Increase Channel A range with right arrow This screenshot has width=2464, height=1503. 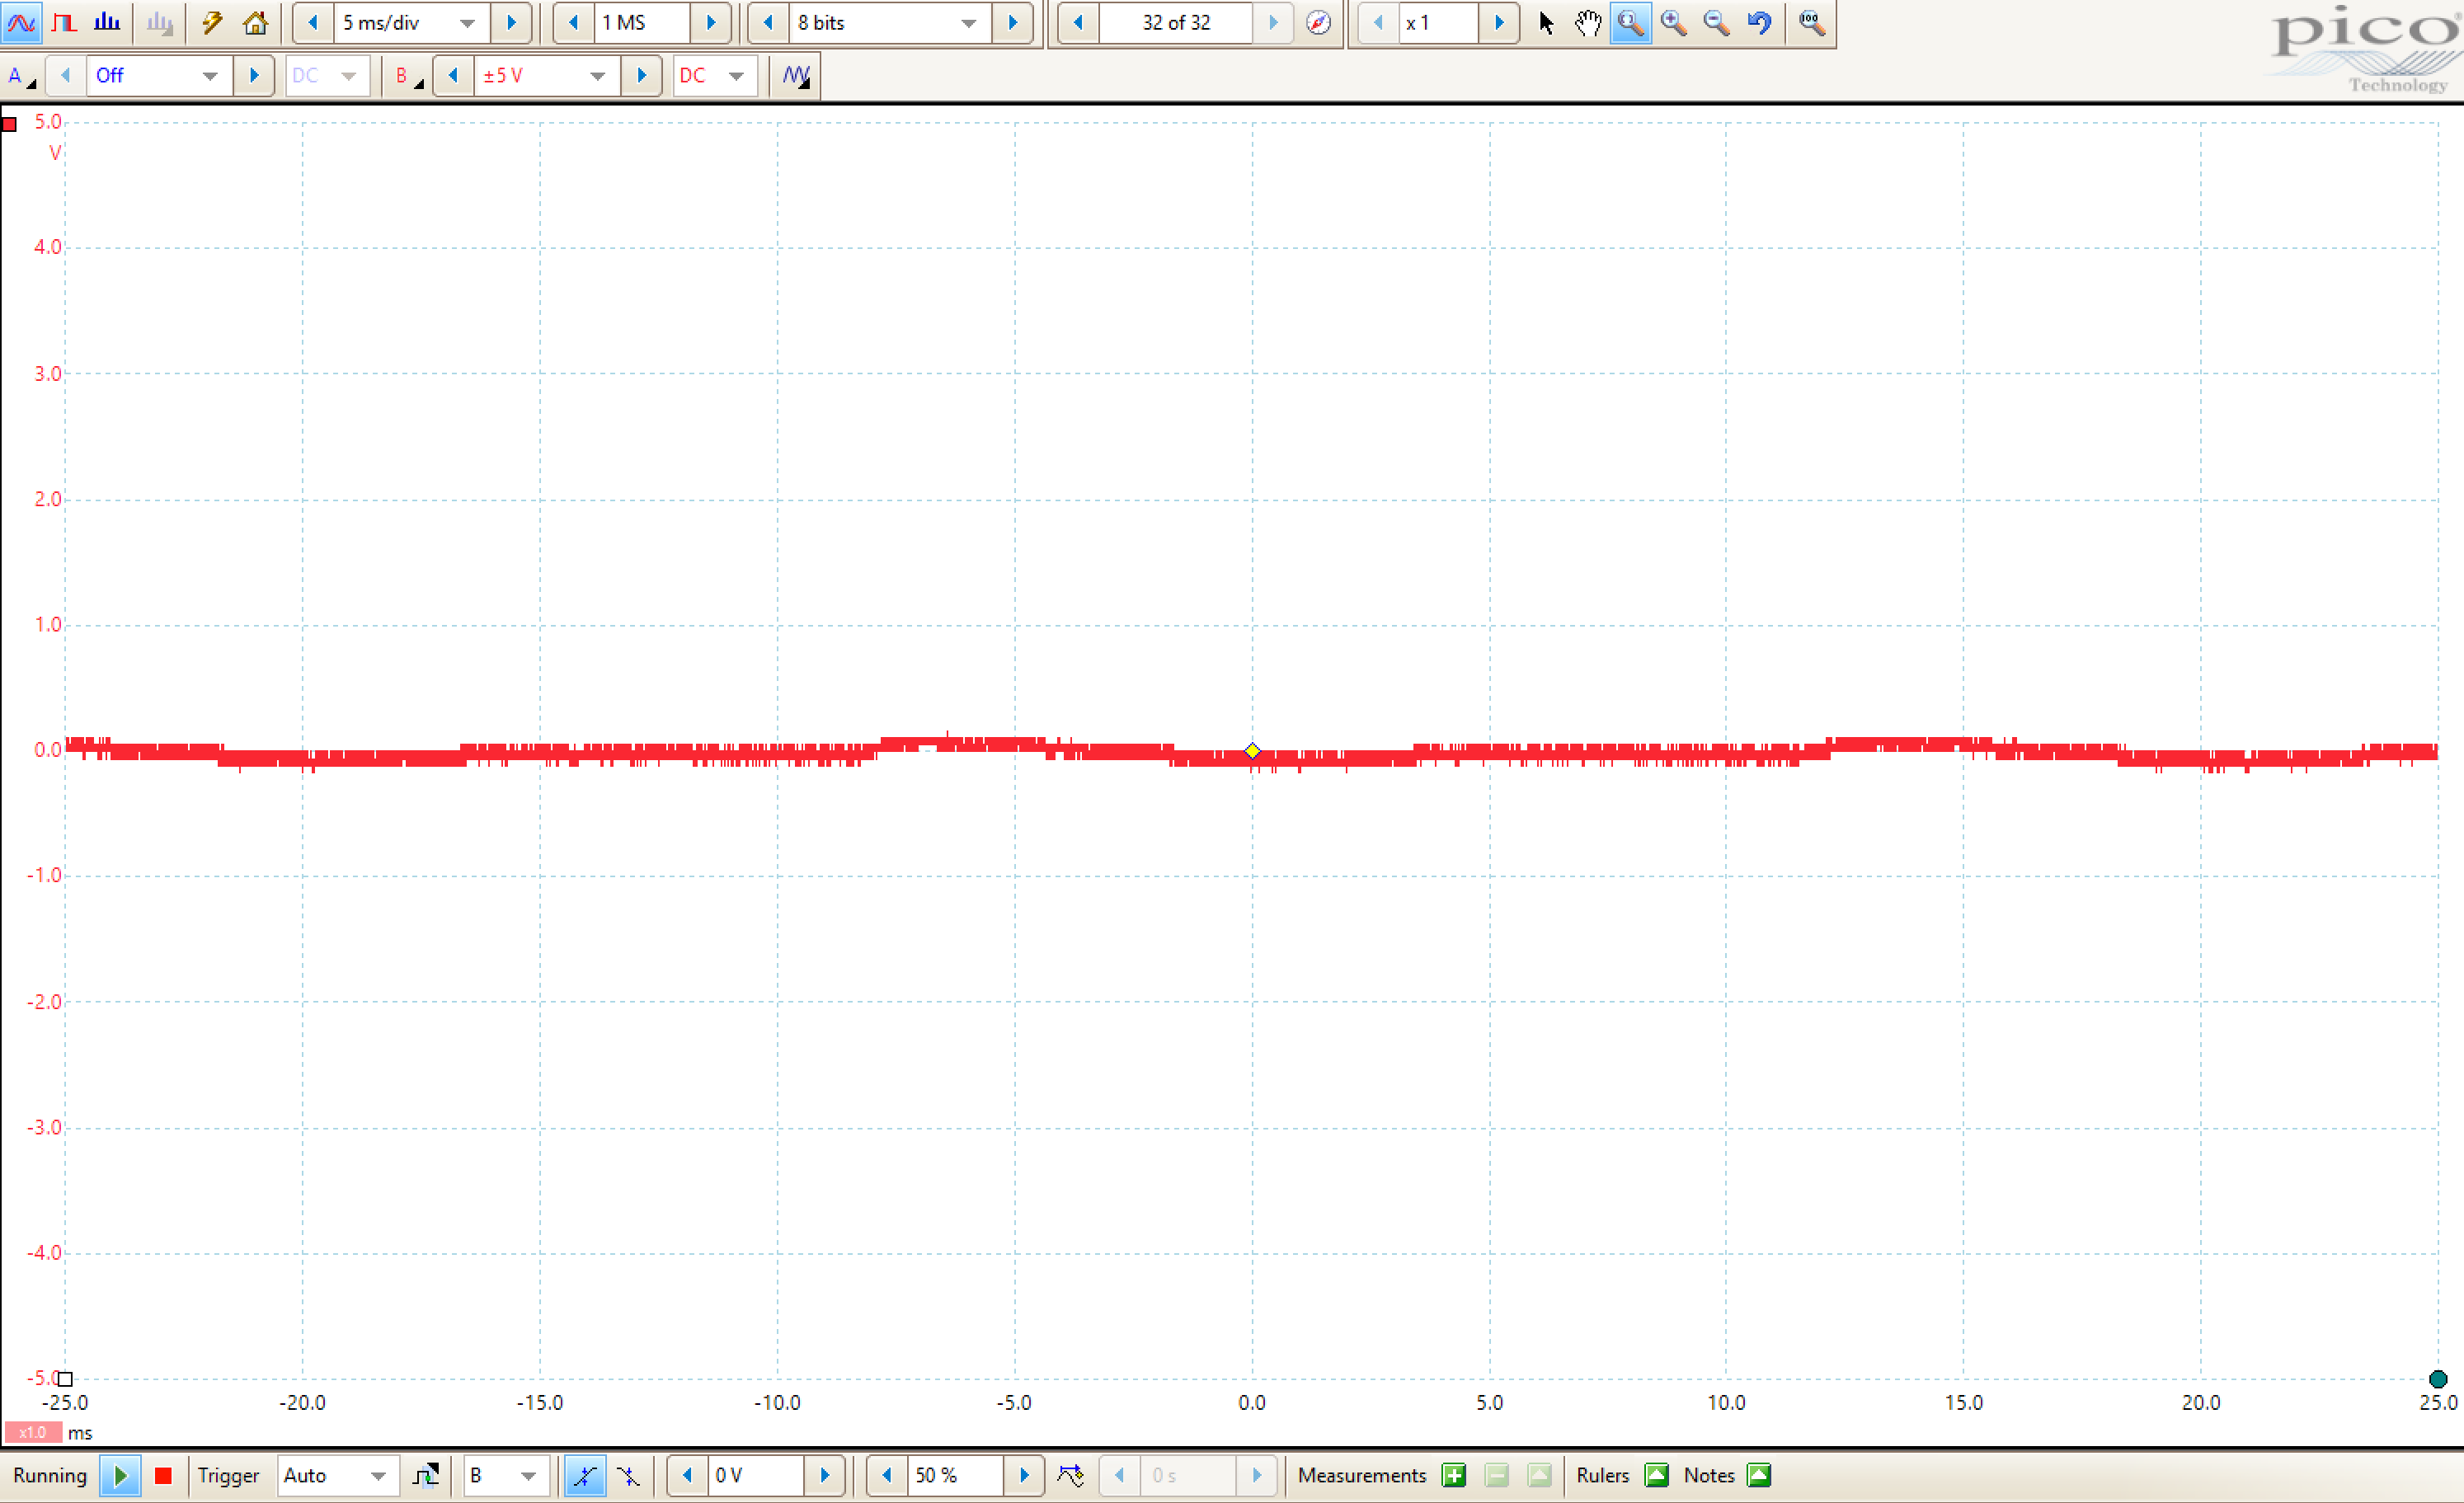click(253, 75)
